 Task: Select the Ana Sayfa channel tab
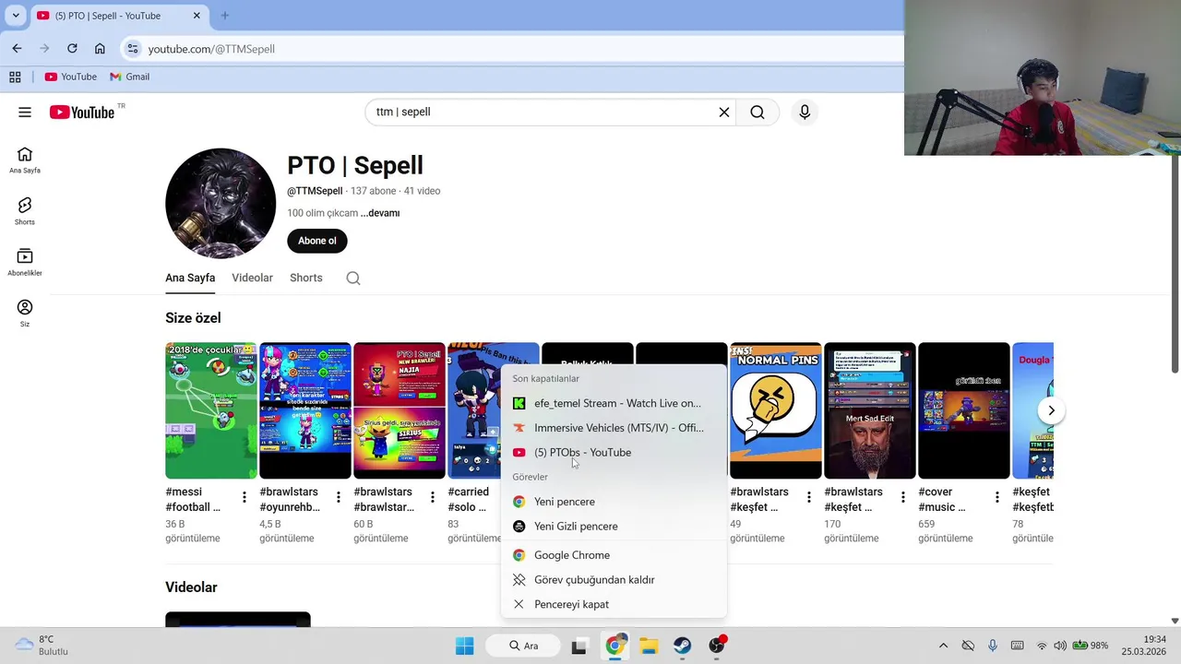190,279
